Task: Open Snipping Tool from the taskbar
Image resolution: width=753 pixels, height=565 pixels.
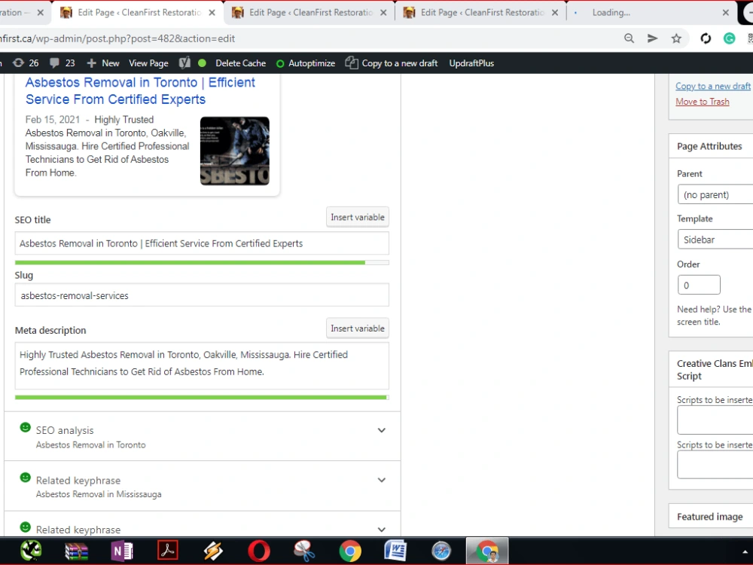Action: tap(304, 551)
